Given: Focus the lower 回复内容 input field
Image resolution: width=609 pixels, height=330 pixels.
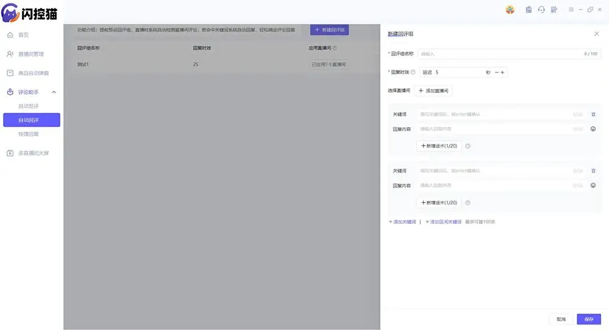Looking at the screenshot, I should click(501, 186).
